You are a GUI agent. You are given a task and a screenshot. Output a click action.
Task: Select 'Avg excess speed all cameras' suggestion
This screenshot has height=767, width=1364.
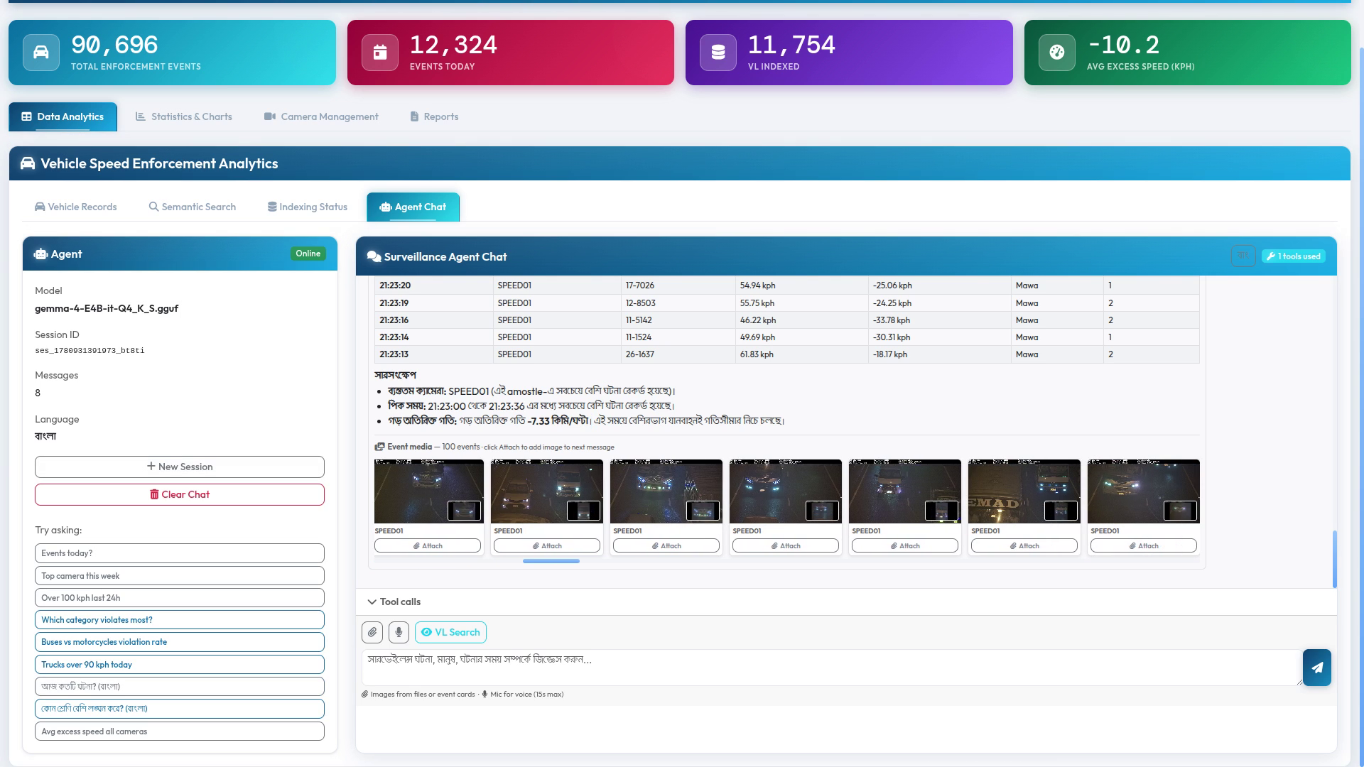[180, 731]
